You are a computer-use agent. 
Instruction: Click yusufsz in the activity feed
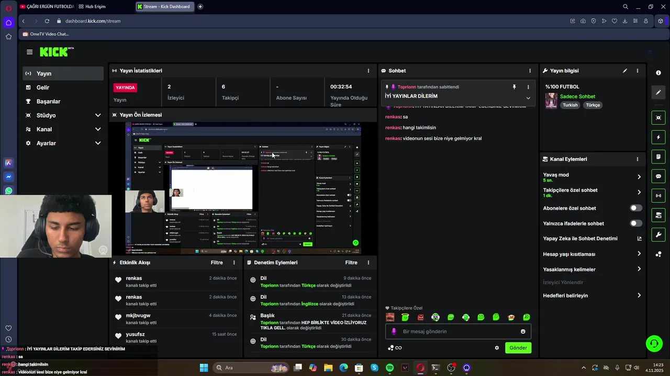[135, 334]
